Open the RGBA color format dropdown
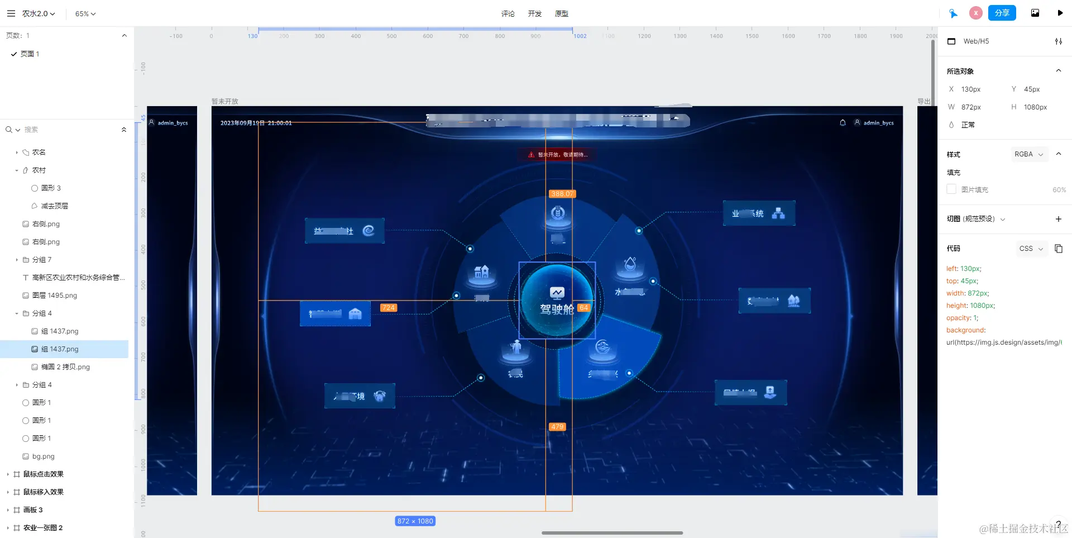Screen dimensions: 1072x538 [1029, 154]
